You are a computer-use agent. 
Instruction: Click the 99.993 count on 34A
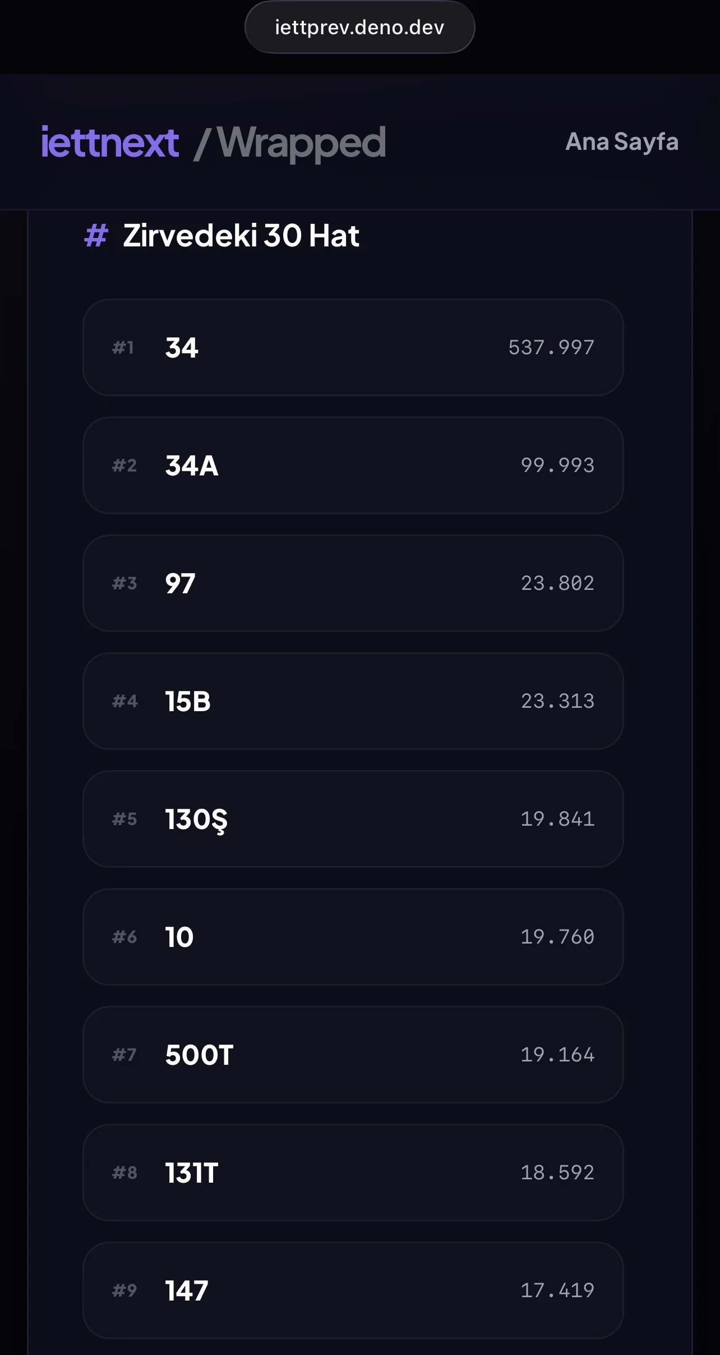point(557,465)
